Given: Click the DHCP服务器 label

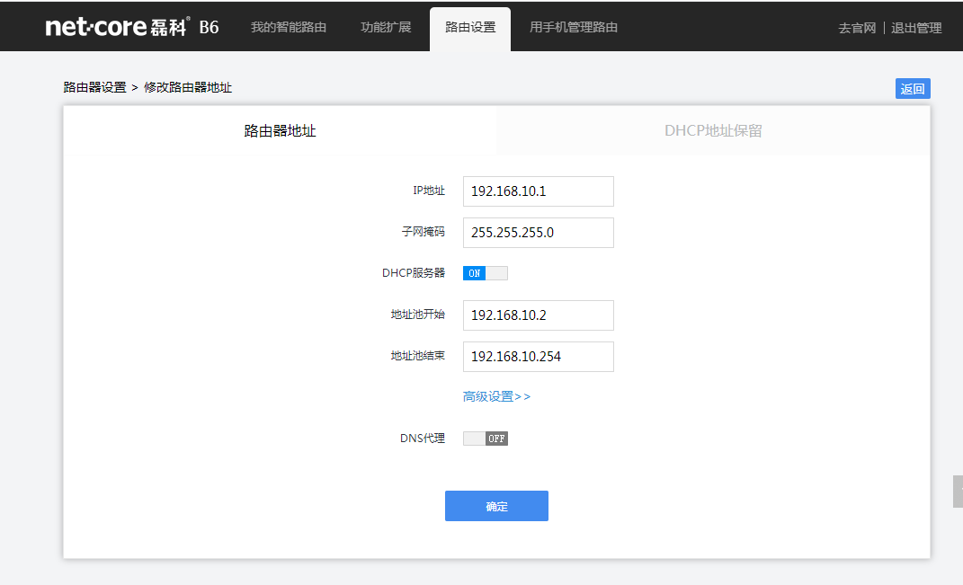Looking at the screenshot, I should (414, 273).
